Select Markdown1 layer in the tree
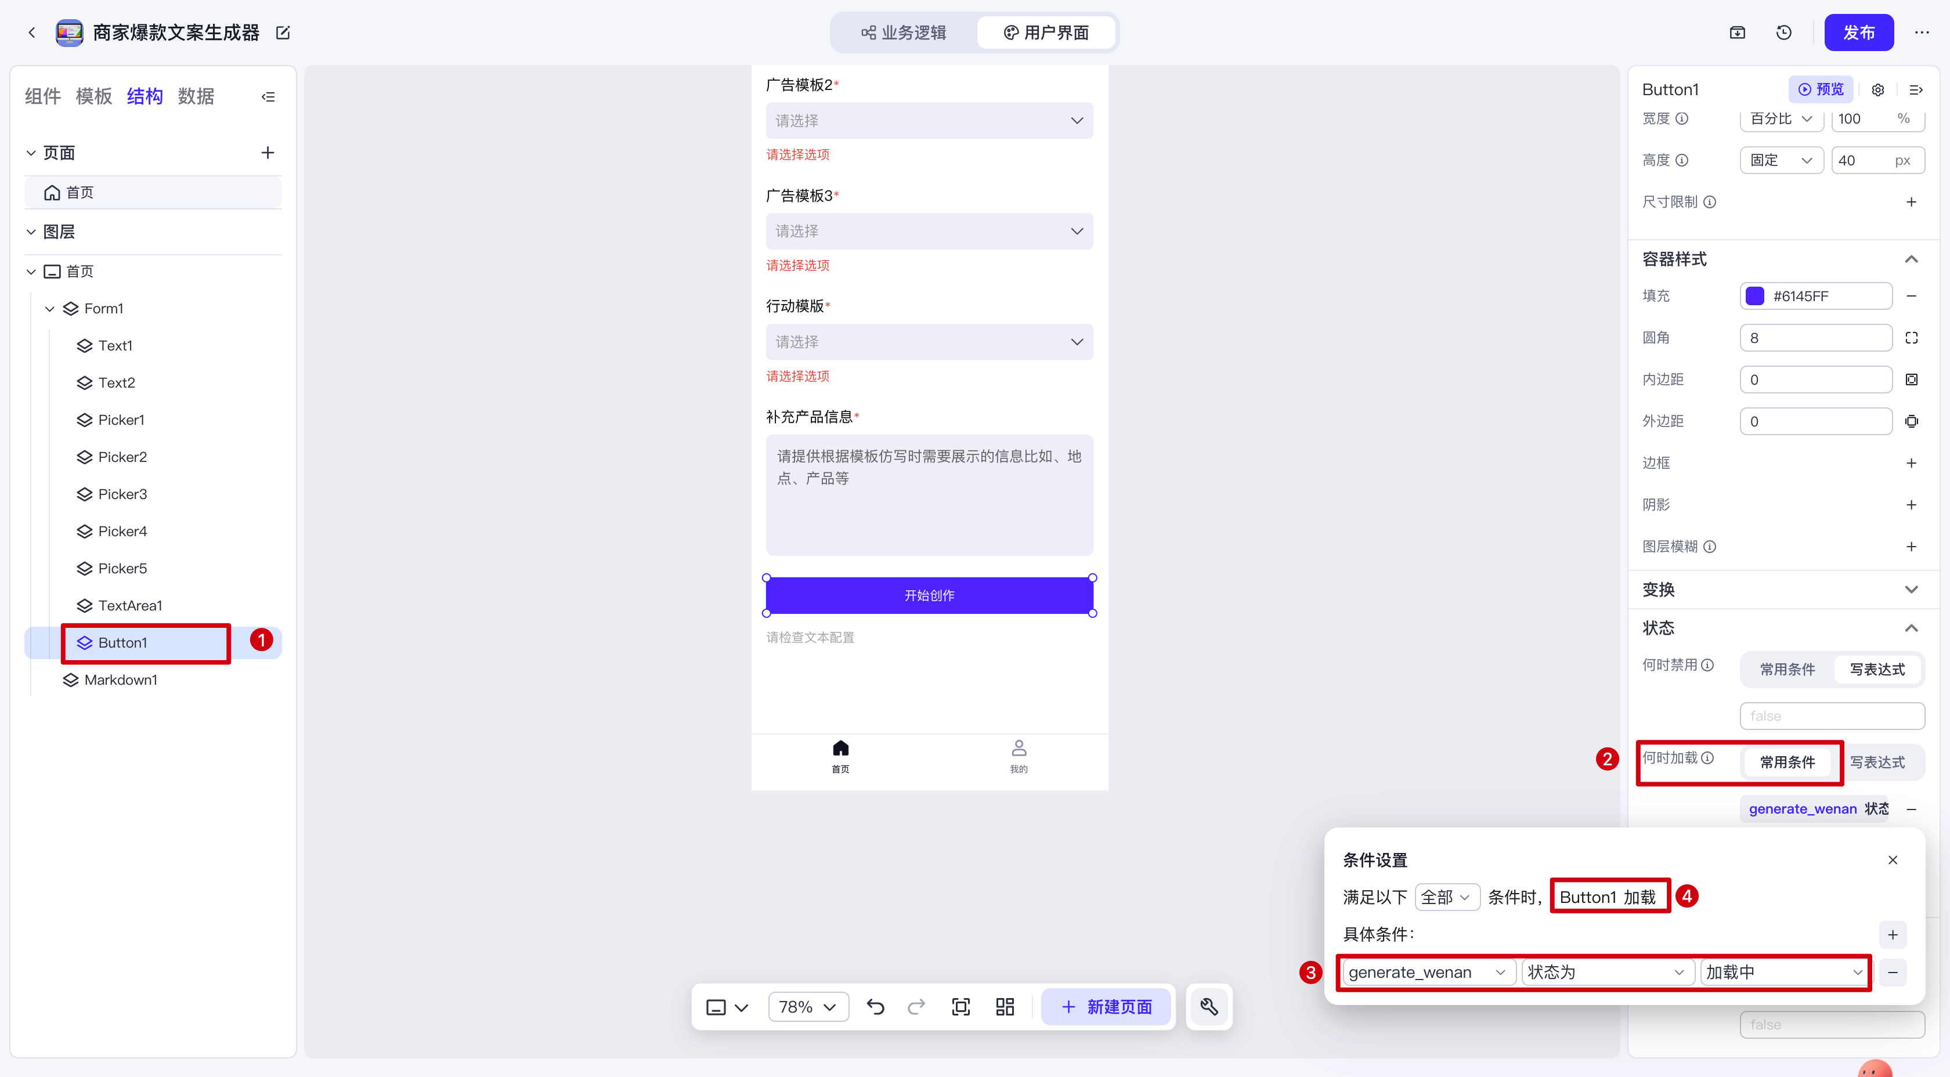This screenshot has height=1077, width=1950. click(x=121, y=680)
